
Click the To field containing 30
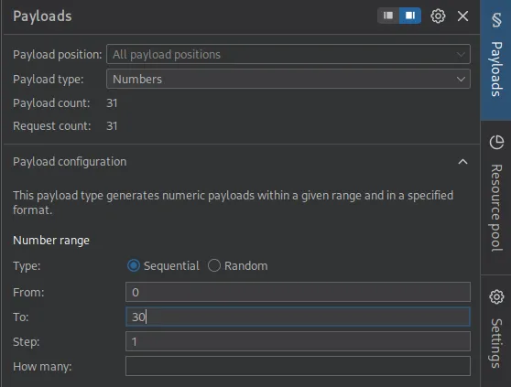tap(298, 317)
